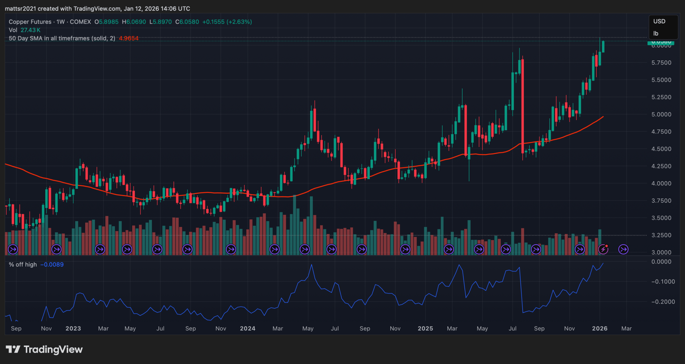This screenshot has width=685, height=364.
Task: Click the rollover marker nearest Mar 2025
Action: [x=449, y=249]
